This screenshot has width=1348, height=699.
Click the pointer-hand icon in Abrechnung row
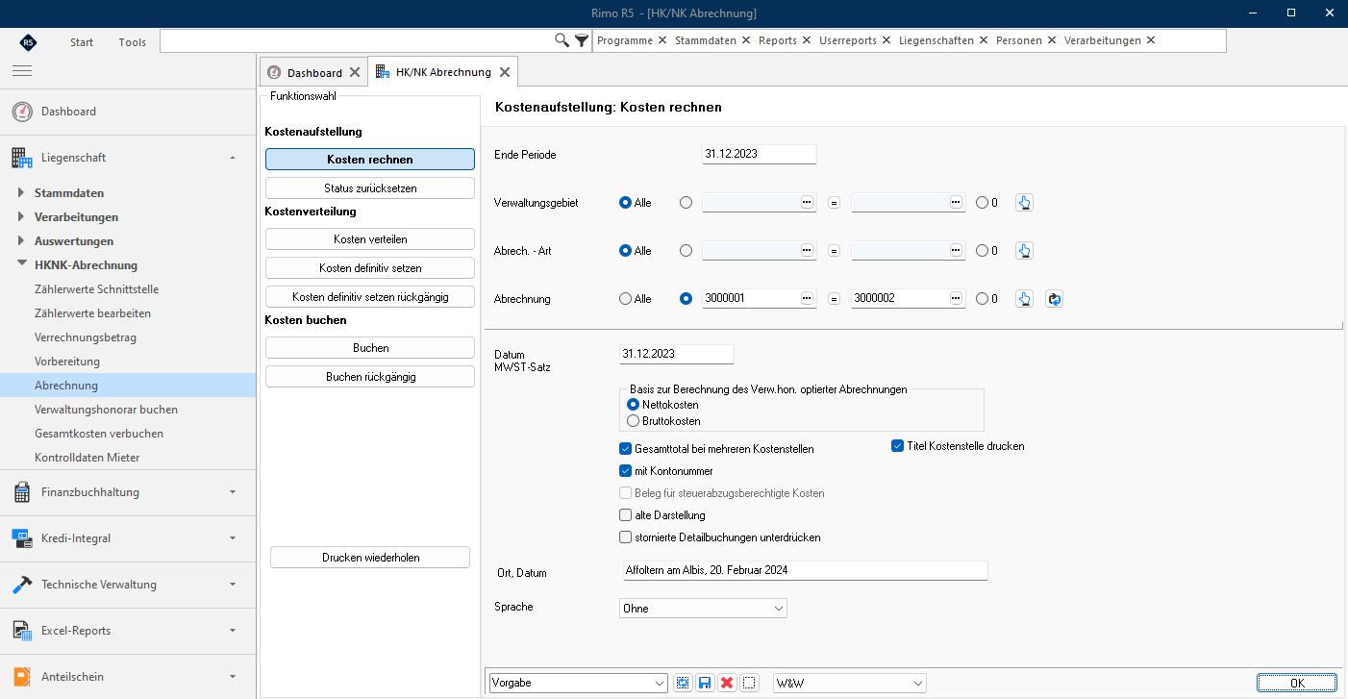pyautogui.click(x=1025, y=299)
